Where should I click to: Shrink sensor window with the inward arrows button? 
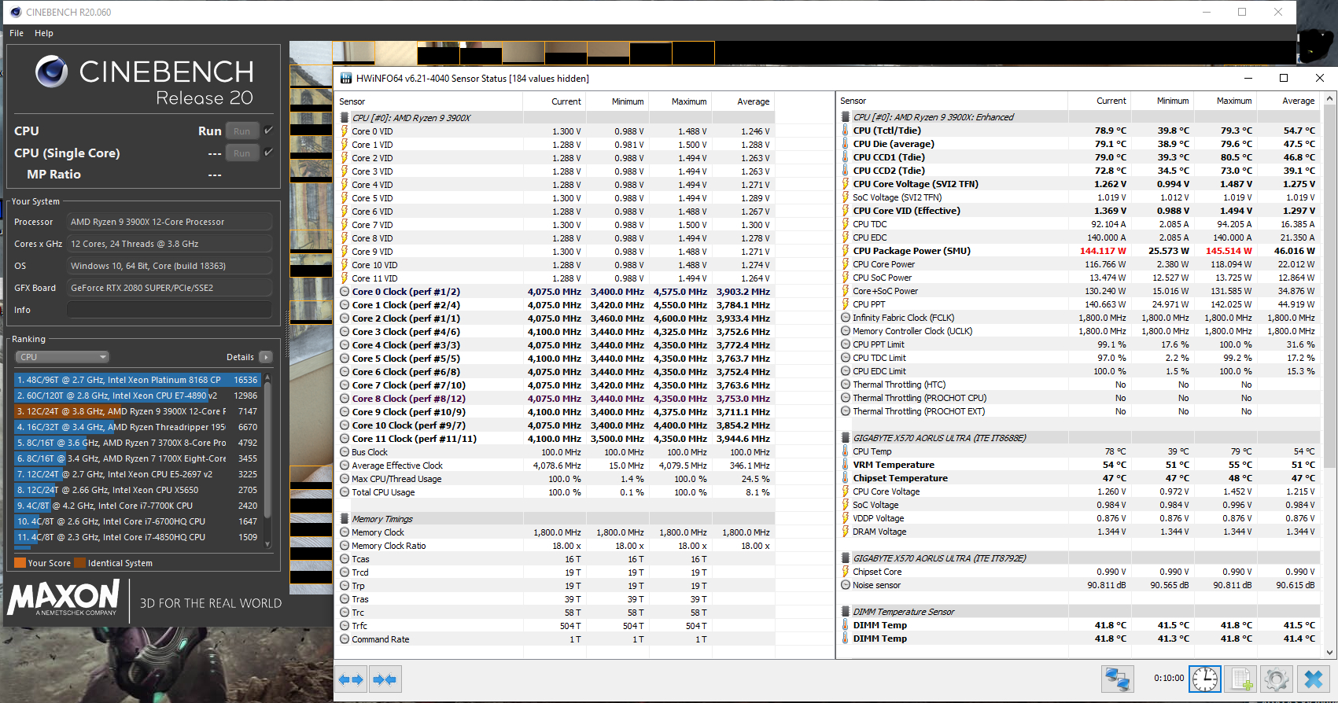385,679
